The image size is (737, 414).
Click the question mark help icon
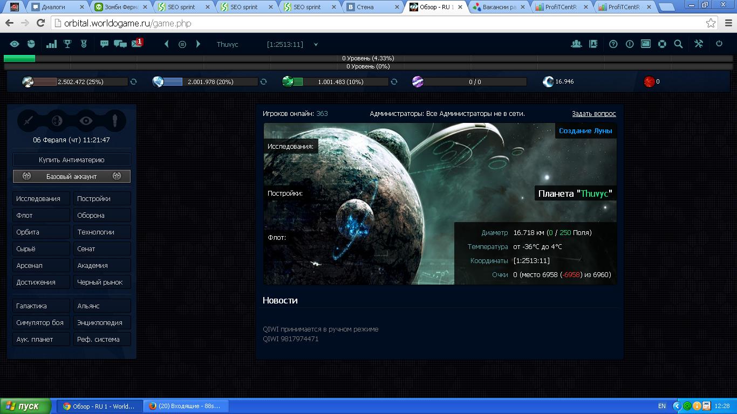(x=613, y=44)
